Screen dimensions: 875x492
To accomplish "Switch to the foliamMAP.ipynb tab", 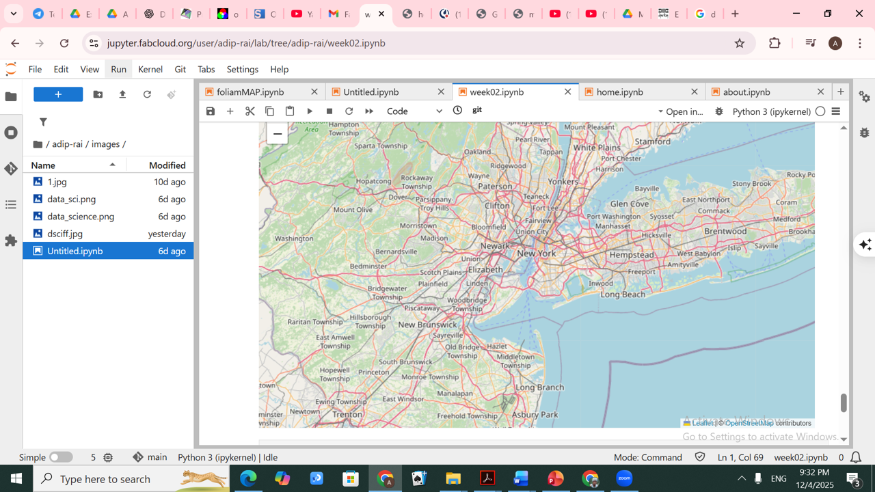I will [251, 92].
